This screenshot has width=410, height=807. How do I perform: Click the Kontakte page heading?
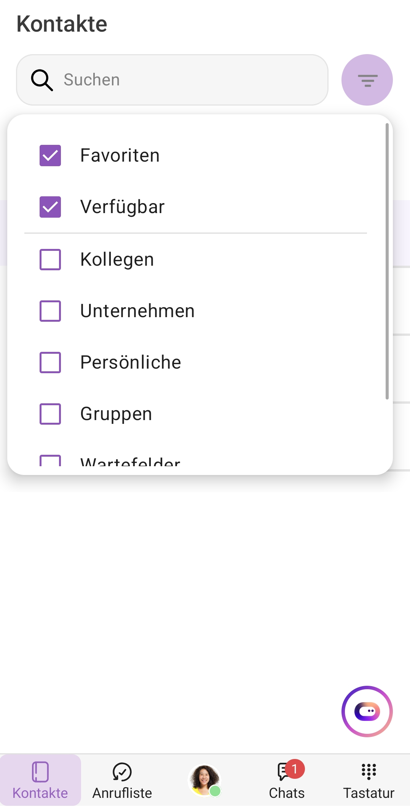[62, 24]
